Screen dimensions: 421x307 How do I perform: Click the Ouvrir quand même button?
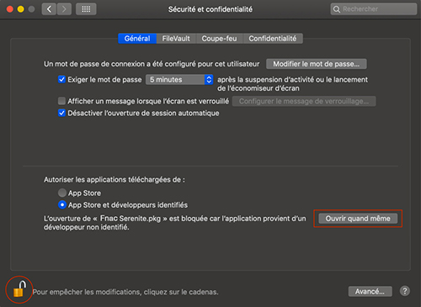click(358, 219)
